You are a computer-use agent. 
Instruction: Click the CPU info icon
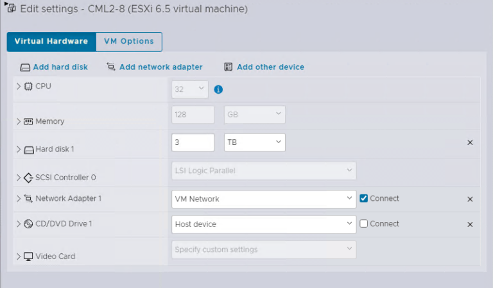tap(218, 90)
